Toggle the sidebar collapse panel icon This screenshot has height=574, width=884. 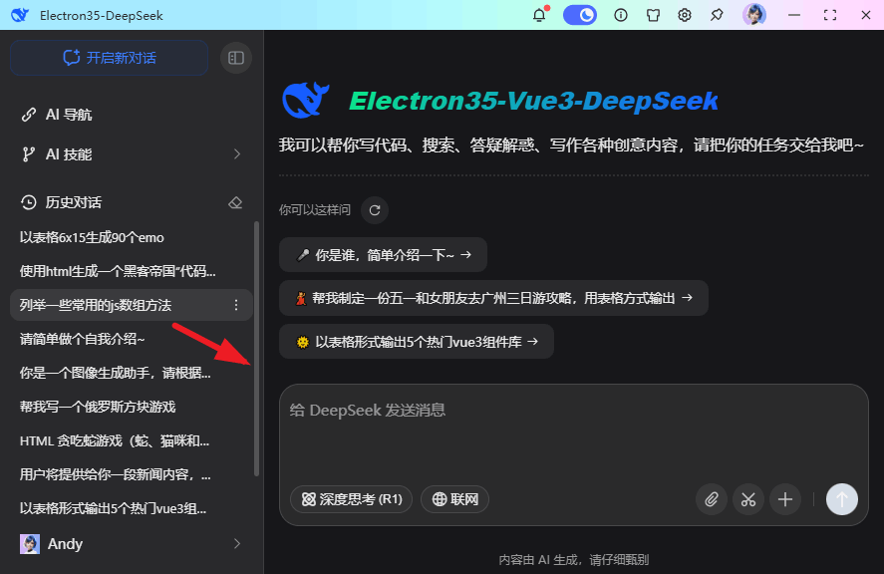click(236, 57)
